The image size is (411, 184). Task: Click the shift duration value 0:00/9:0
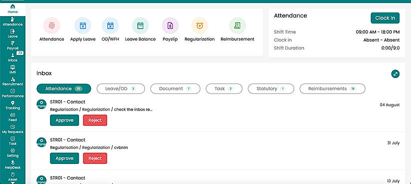[x=391, y=48]
